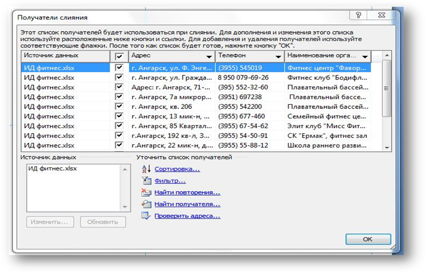
Task: Select address cell г. Ангарск, ул. Гражда...
Action: 172,77
